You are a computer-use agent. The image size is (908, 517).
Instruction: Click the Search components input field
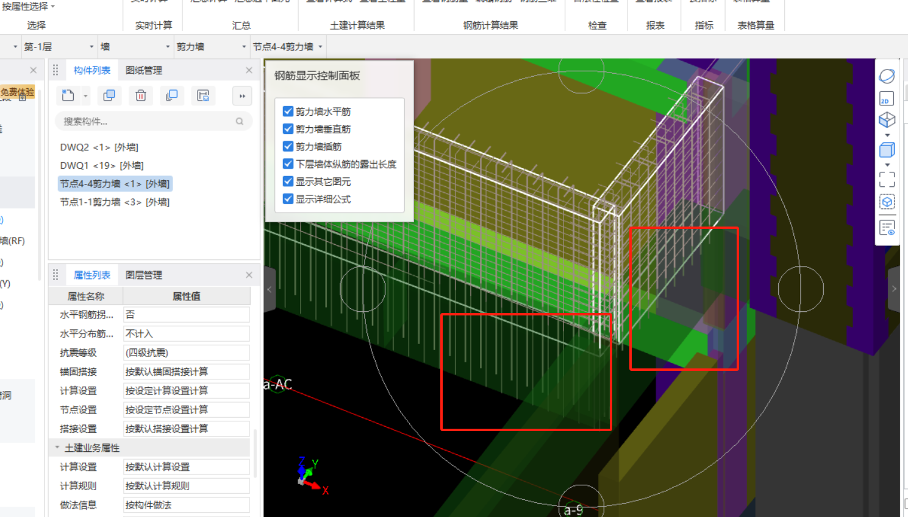[154, 121]
